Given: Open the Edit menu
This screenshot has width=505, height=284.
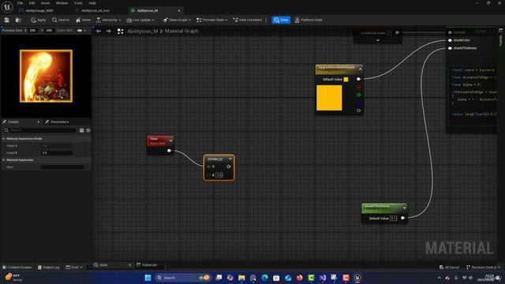Looking at the screenshot, I should (x=32, y=3).
